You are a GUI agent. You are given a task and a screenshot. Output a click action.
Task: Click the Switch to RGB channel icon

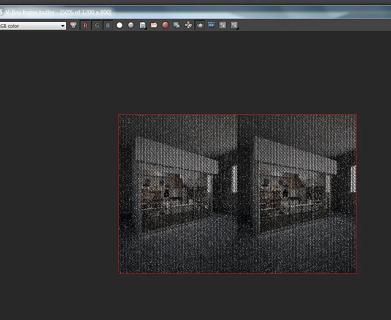coord(73,25)
